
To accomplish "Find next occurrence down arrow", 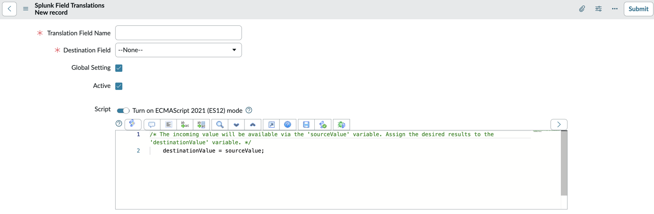I will coord(236,125).
